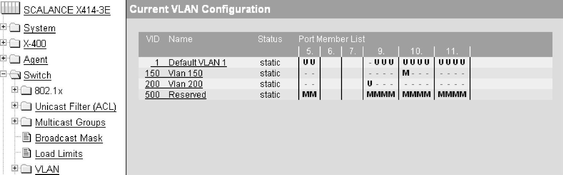Viewport: 563px width, 175px height.
Task: Click the System folder icon
Action: [x=15, y=28]
